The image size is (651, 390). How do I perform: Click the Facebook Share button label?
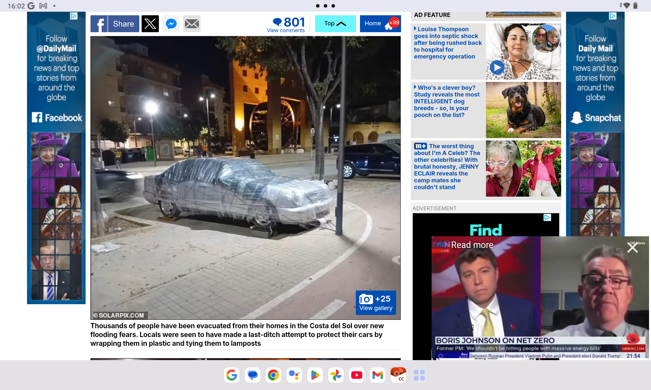tap(123, 24)
